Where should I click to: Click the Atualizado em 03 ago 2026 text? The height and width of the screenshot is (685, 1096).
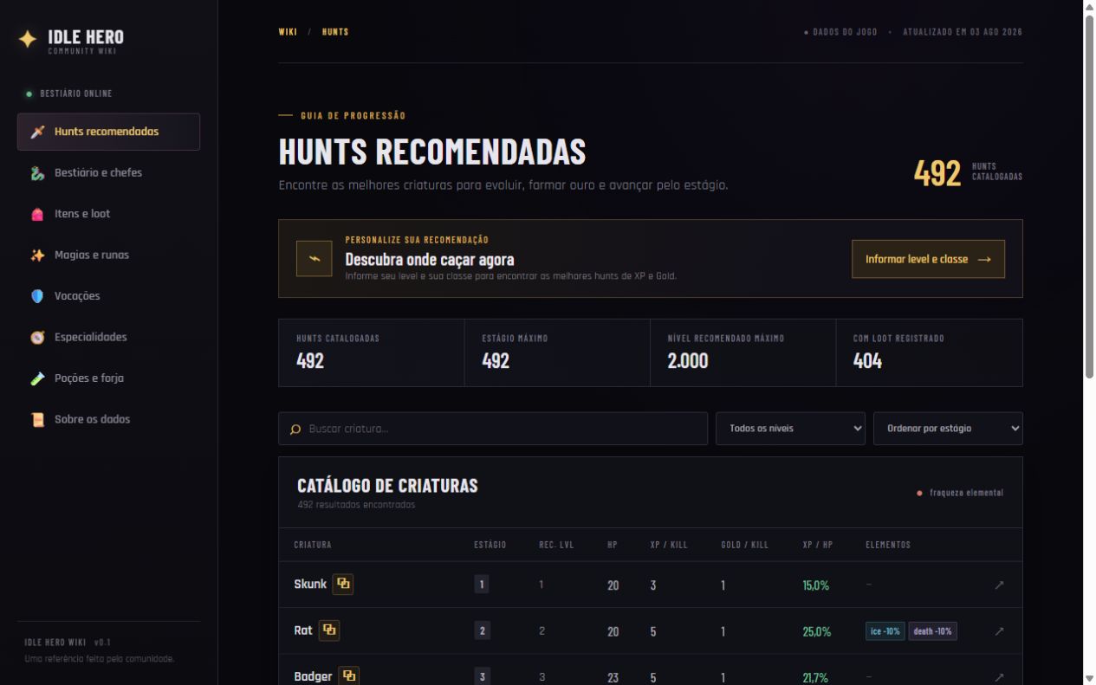click(x=963, y=32)
